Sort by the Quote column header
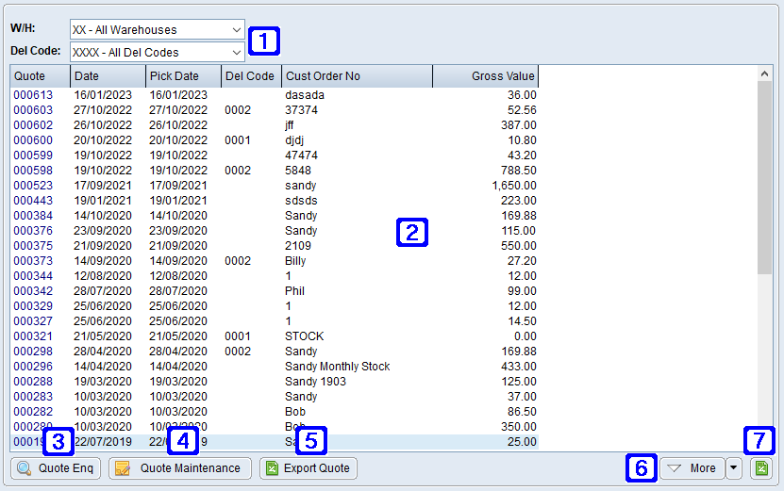Image resolution: width=784 pixels, height=491 pixels. point(40,76)
